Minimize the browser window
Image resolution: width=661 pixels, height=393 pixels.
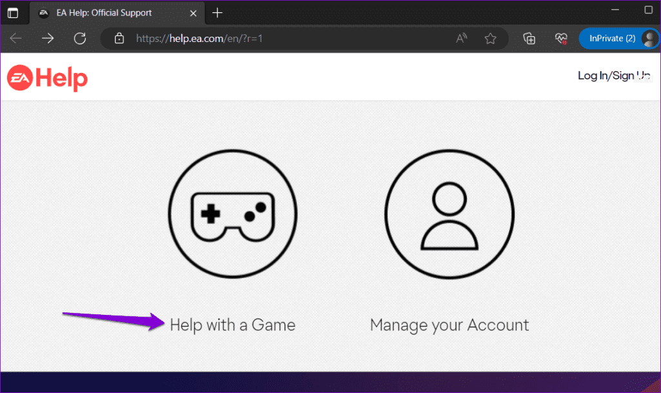pyautogui.click(x=615, y=10)
